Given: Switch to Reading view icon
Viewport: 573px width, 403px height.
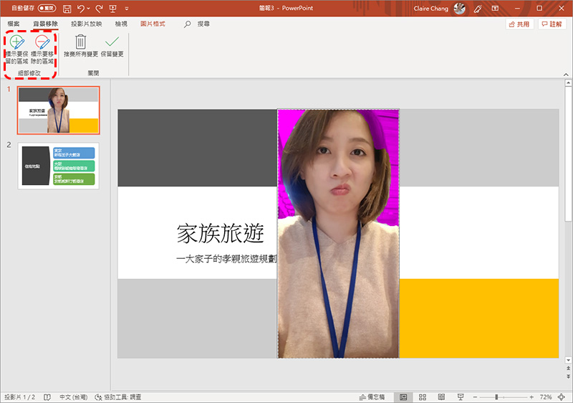Looking at the screenshot, I should [x=441, y=397].
